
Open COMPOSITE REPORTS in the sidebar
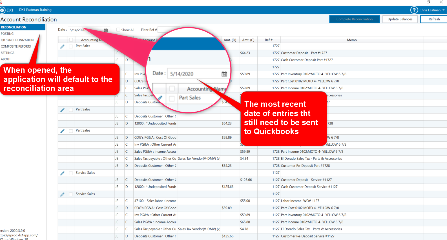tap(16, 46)
